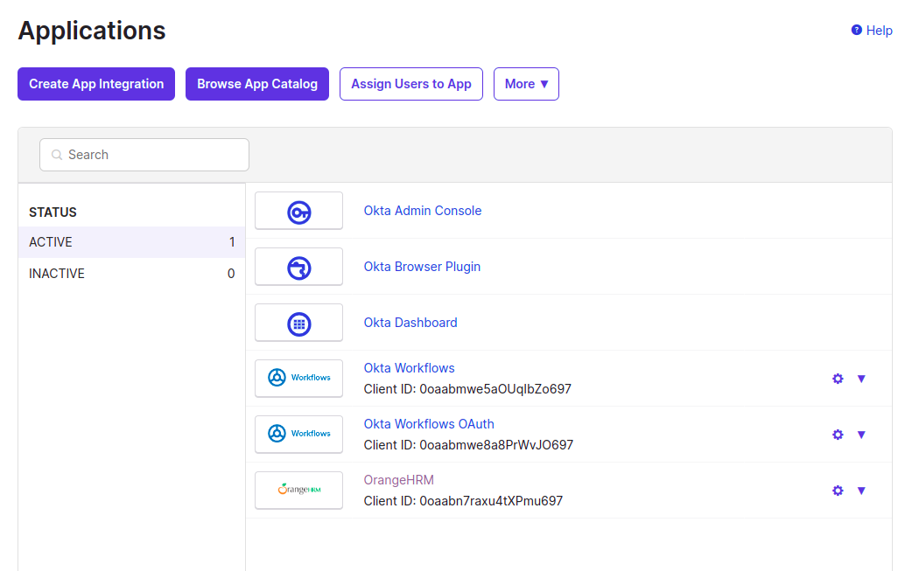The image size is (919, 571).
Task: Click Browse App Catalog button
Action: coord(257,84)
